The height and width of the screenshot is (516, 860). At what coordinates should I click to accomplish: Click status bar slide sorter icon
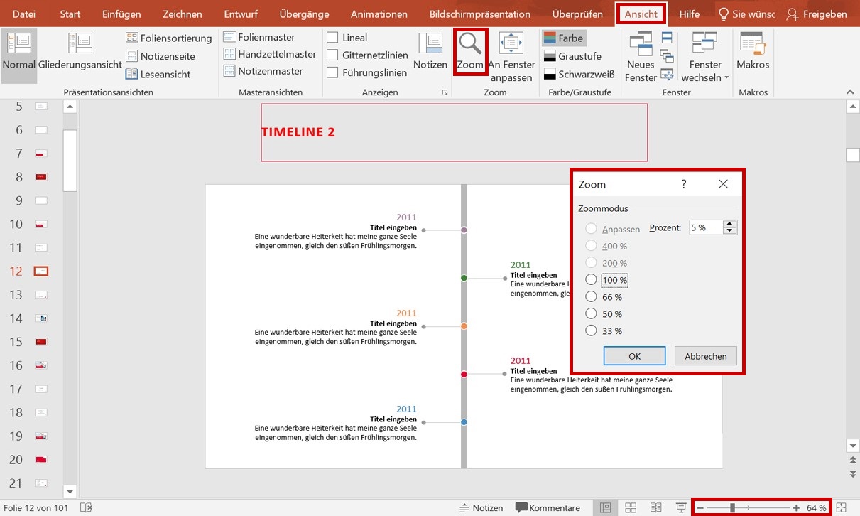(631, 507)
